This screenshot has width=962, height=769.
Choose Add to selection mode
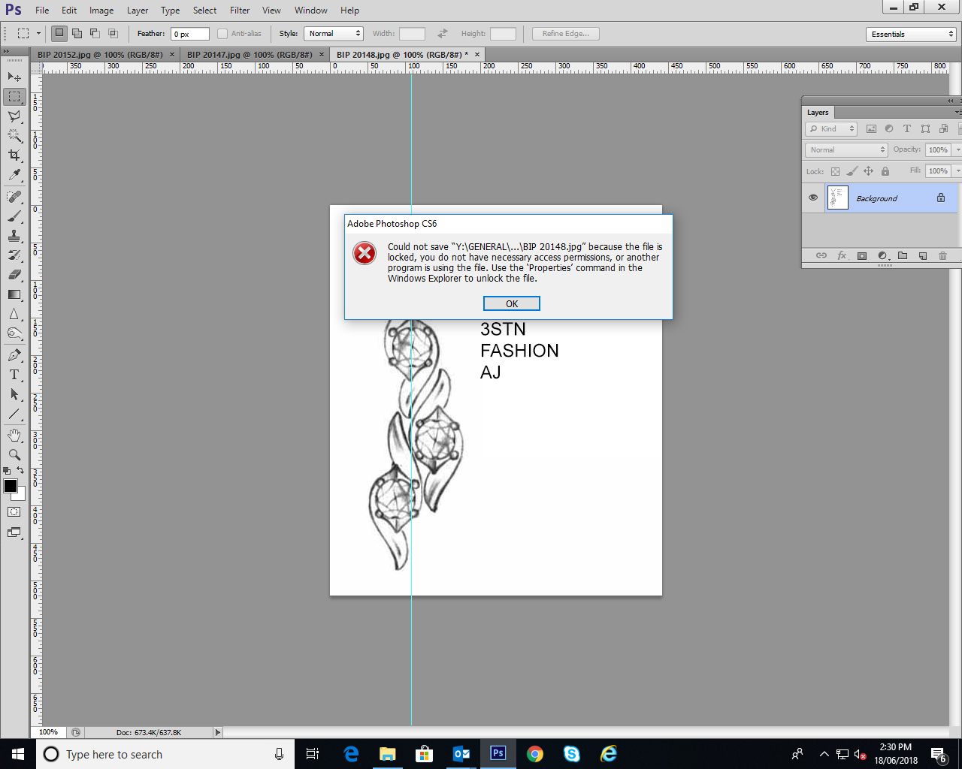(x=77, y=33)
